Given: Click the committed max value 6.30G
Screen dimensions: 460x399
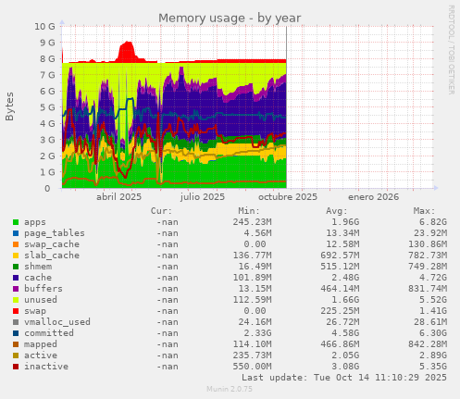Looking at the screenshot, I should 433,333.
